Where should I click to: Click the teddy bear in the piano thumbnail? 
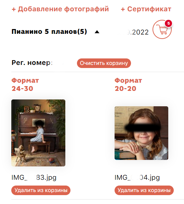[x=21, y=152]
